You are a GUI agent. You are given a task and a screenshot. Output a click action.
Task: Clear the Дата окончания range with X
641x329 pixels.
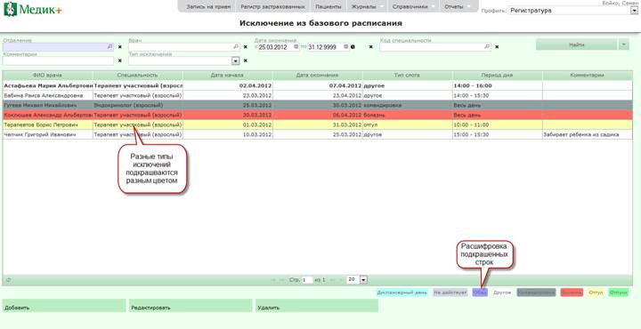pyautogui.click(x=370, y=47)
